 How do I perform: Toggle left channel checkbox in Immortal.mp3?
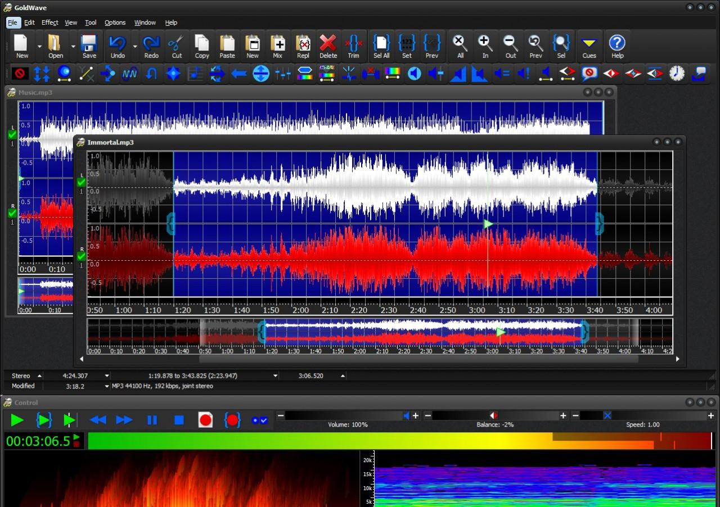[x=82, y=183]
